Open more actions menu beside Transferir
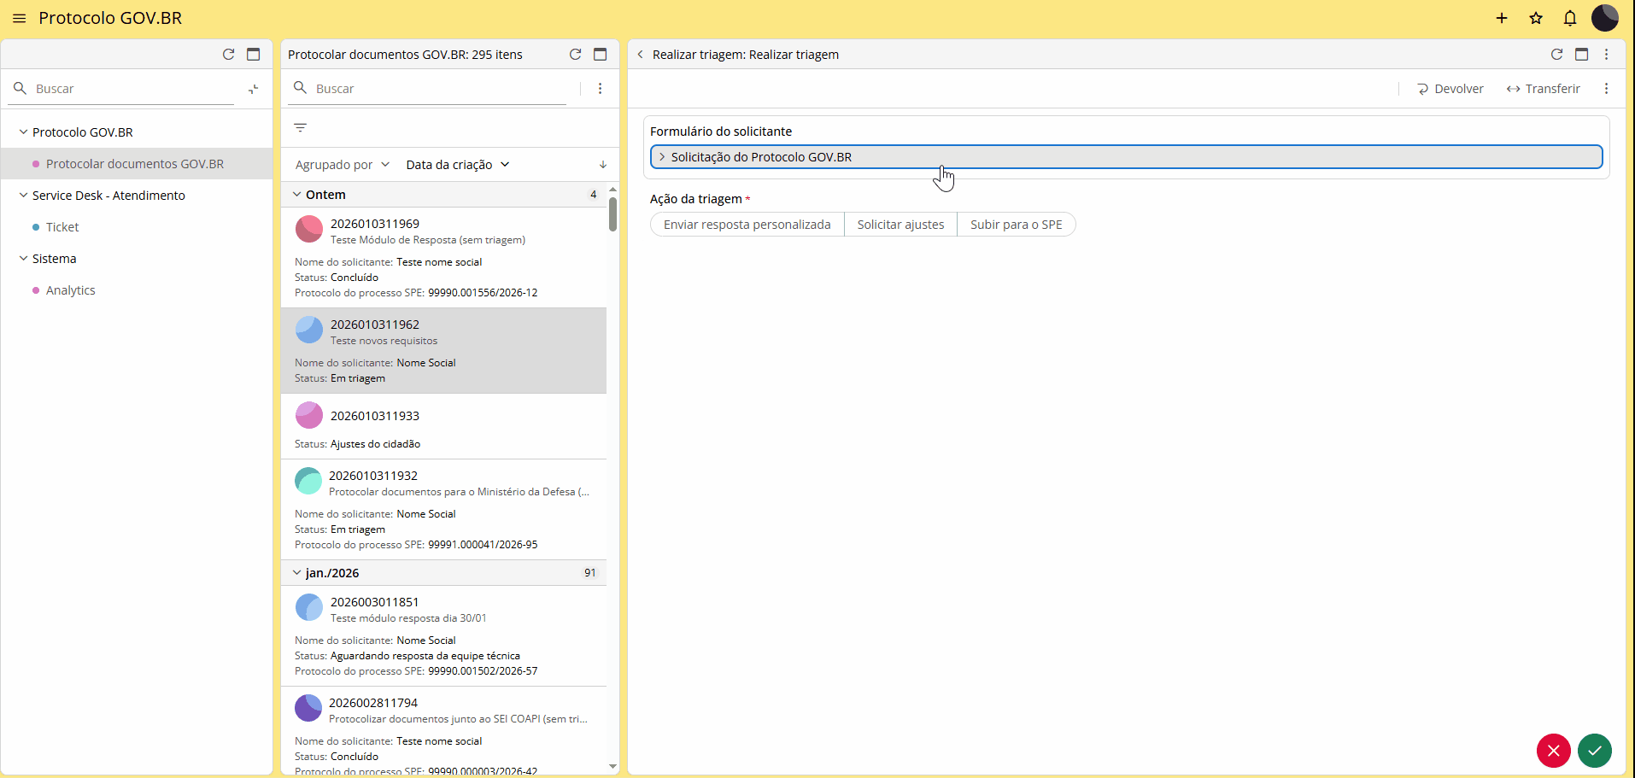 [1606, 89]
